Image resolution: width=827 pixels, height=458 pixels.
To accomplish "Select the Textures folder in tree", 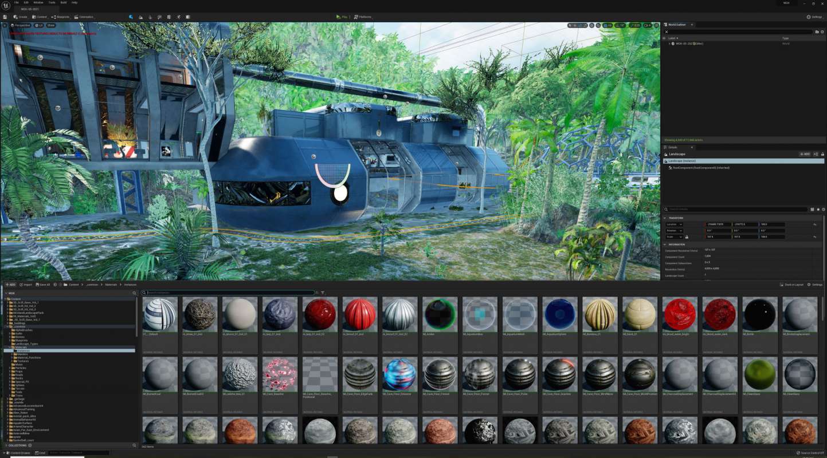I will [23, 361].
